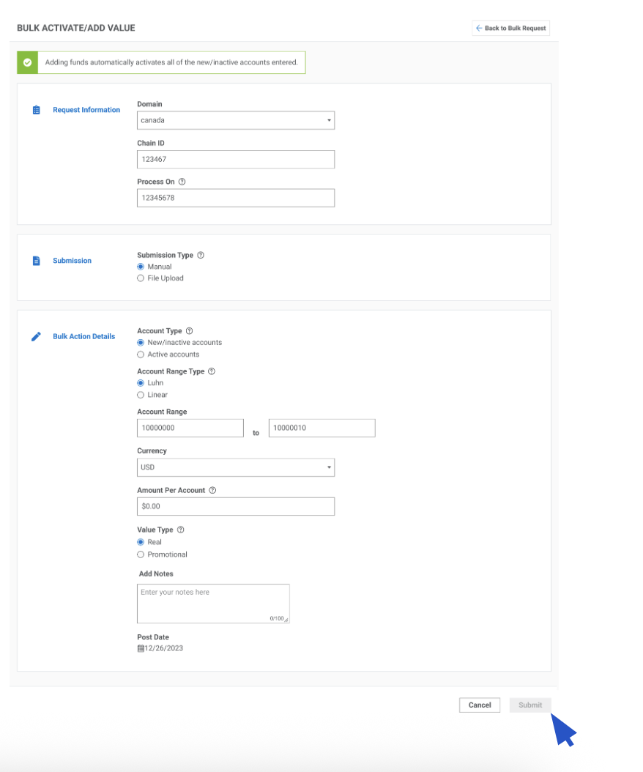This screenshot has width=643, height=772.
Task: Click the Account Type help icon
Action: click(x=190, y=331)
